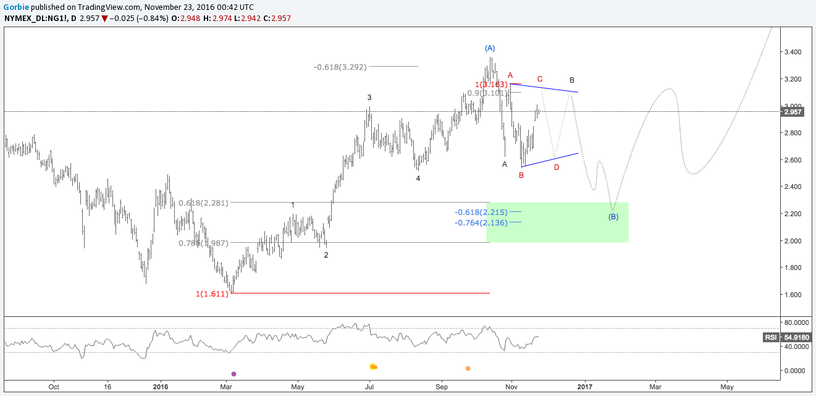The height and width of the screenshot is (396, 816).
Task: Click the 0.0000 RSI axis label
Action: [x=794, y=371]
